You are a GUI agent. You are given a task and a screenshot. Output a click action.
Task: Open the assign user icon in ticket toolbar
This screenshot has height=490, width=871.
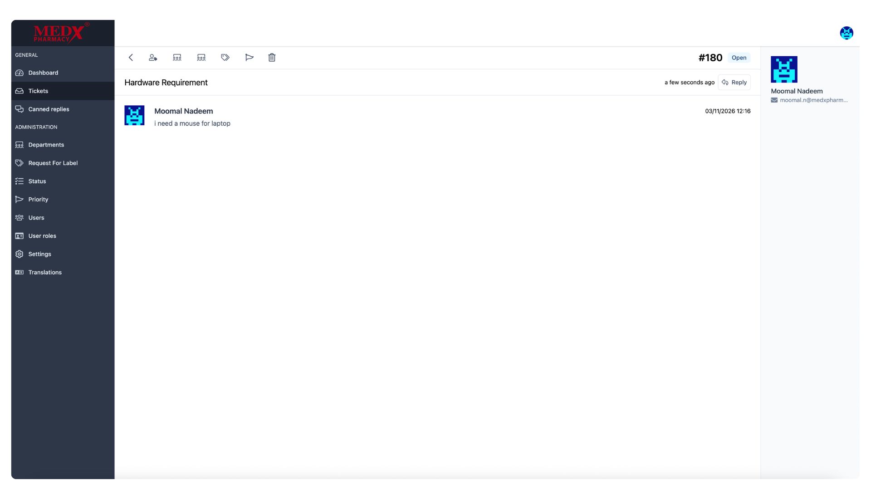pos(153,58)
